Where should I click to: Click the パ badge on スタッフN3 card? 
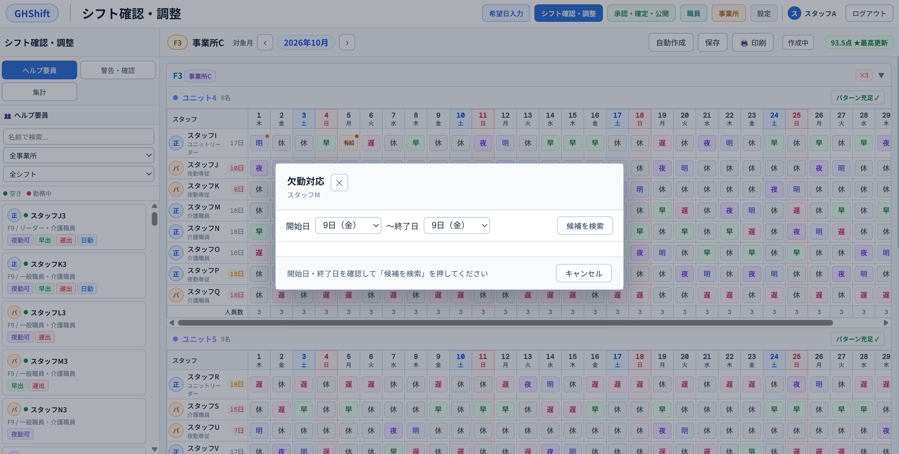(x=14, y=409)
